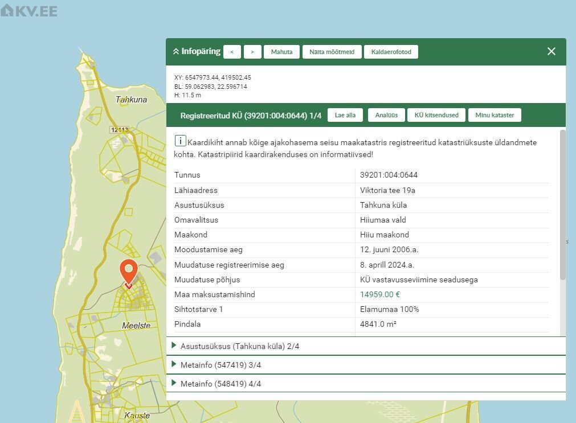Screen dimensions: 576x423
Task: Click the info panel vertical scrollbar
Action: tap(563, 205)
